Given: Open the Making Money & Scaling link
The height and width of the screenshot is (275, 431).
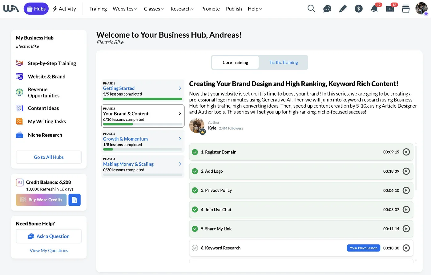Looking at the screenshot, I should pos(128,164).
